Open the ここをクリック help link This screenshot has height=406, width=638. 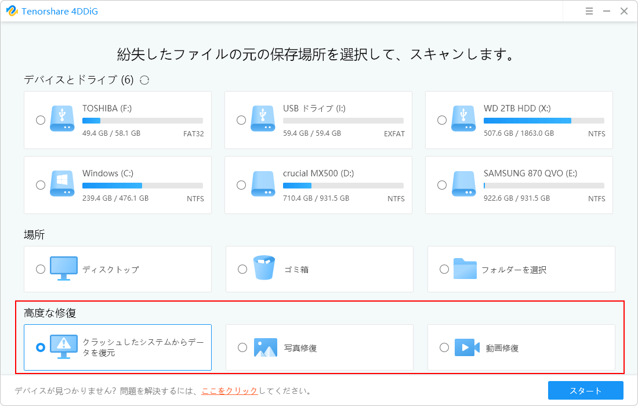[230, 391]
